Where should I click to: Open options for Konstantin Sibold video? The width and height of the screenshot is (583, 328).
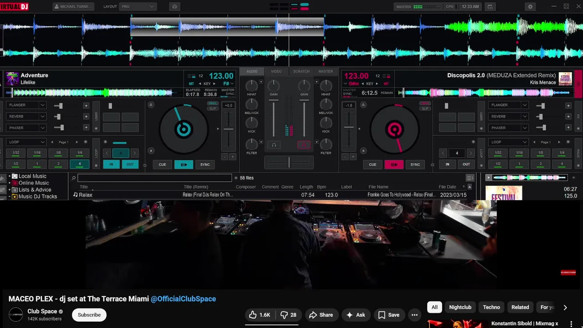(x=571, y=324)
